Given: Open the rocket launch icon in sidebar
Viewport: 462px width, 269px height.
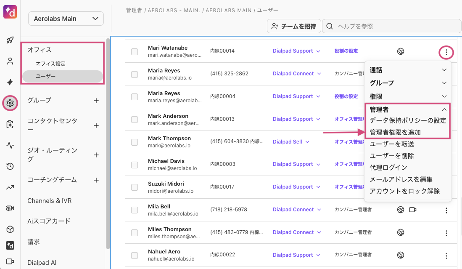Looking at the screenshot, I should click(x=10, y=40).
